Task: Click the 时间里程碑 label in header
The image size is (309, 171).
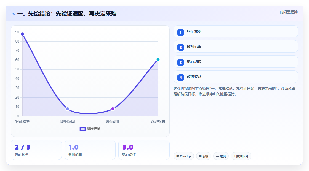Action: click(x=289, y=12)
